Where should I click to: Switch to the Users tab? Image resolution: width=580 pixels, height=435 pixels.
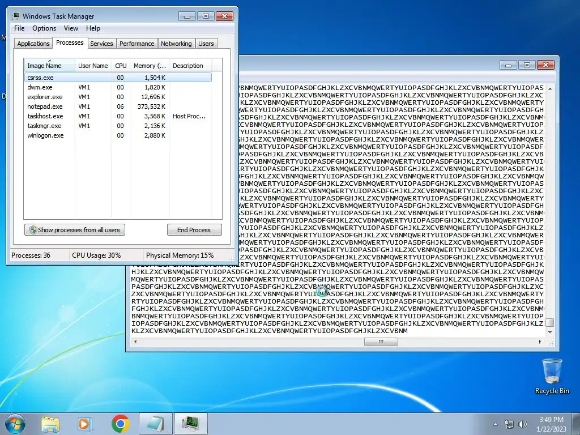(x=206, y=43)
